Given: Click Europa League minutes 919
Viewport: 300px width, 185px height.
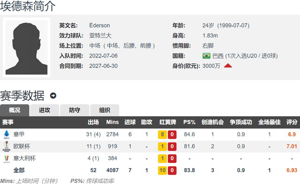Looking at the screenshot, I should point(112,146).
